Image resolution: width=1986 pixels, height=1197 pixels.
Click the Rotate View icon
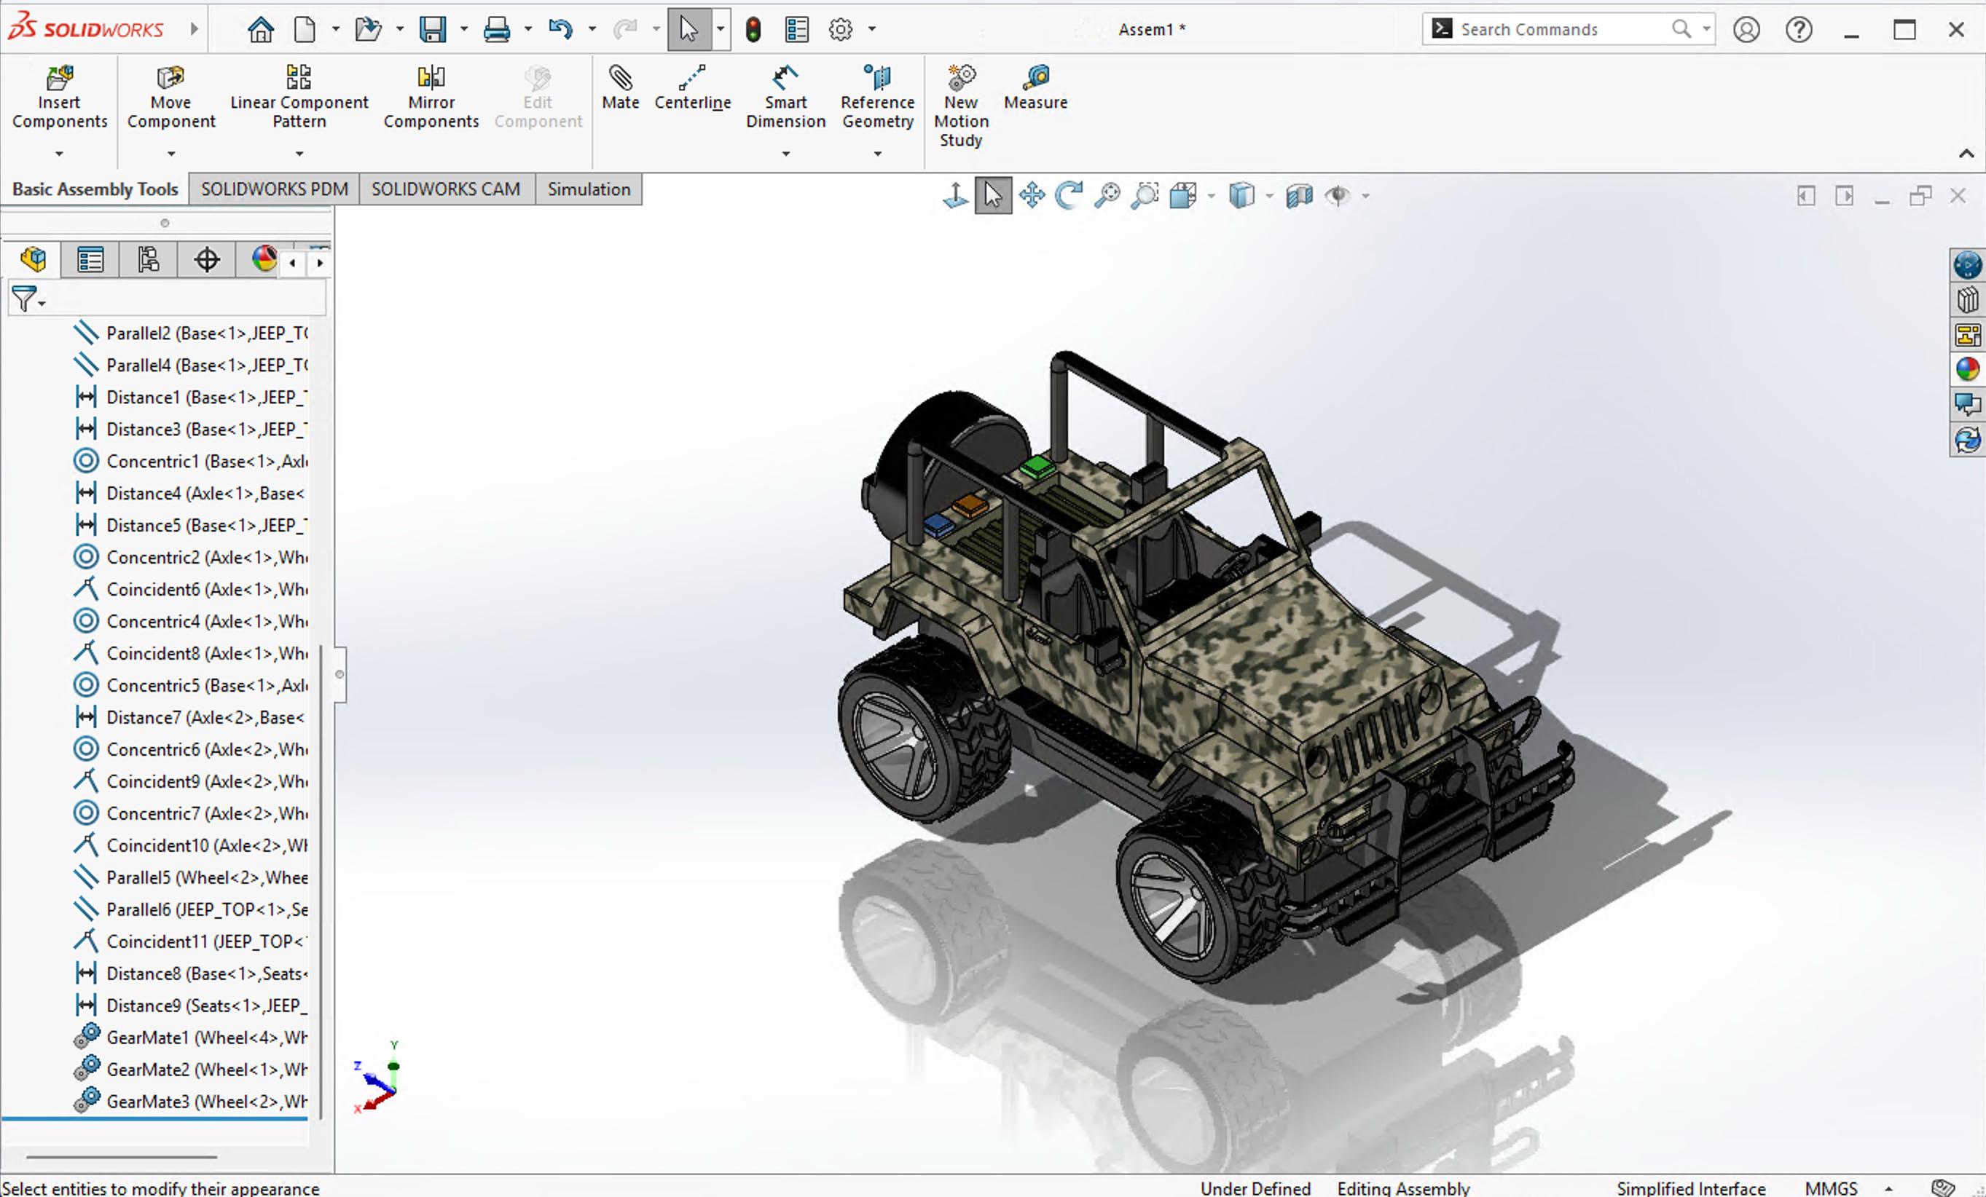click(x=1069, y=195)
